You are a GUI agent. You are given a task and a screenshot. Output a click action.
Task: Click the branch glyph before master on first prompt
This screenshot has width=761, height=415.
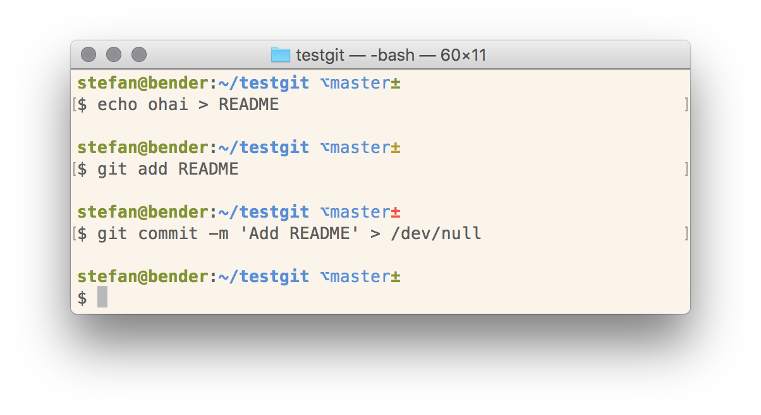pyautogui.click(x=325, y=83)
